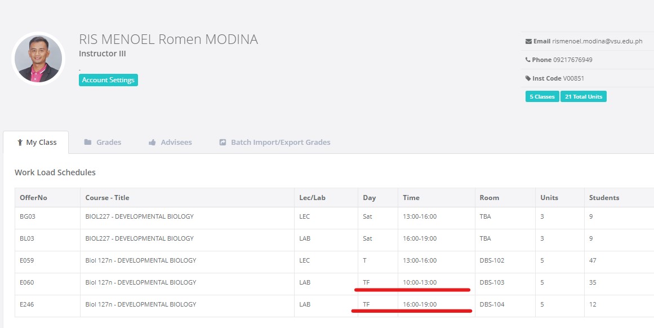Click the E246 offer number cell
Screen dimensions: 654x328
(x=27, y=304)
